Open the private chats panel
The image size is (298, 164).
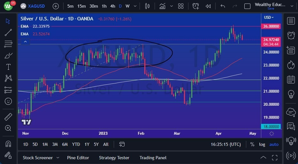pos(291,126)
